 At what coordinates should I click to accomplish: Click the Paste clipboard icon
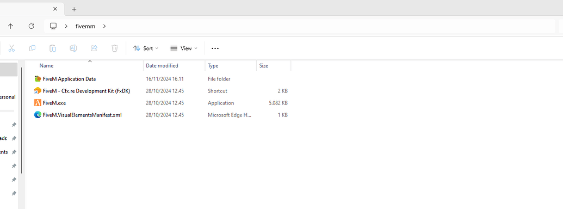point(53,48)
